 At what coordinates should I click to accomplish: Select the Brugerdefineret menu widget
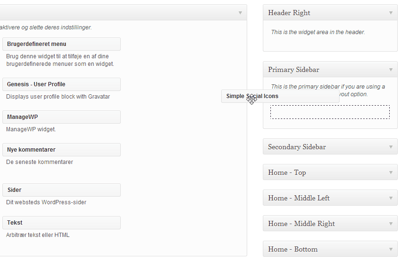[62, 44]
